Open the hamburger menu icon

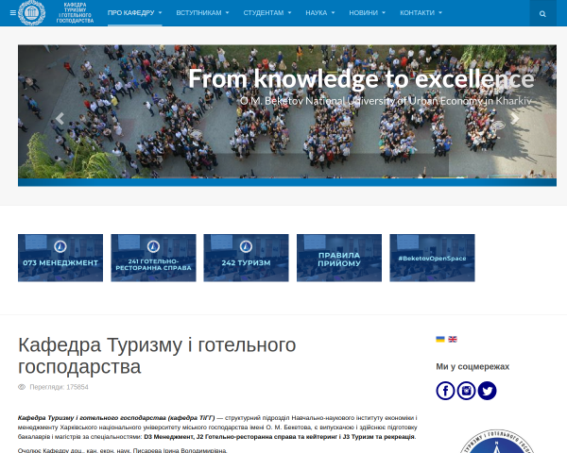point(13,13)
